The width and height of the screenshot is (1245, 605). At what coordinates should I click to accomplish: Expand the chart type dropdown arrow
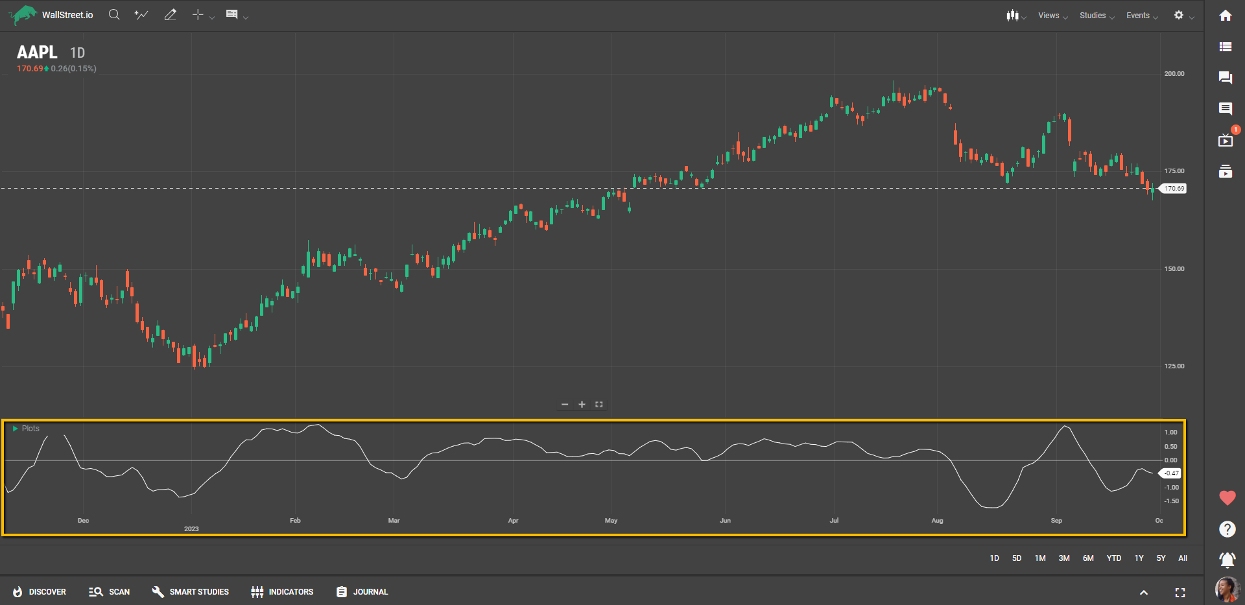[x=1024, y=18]
